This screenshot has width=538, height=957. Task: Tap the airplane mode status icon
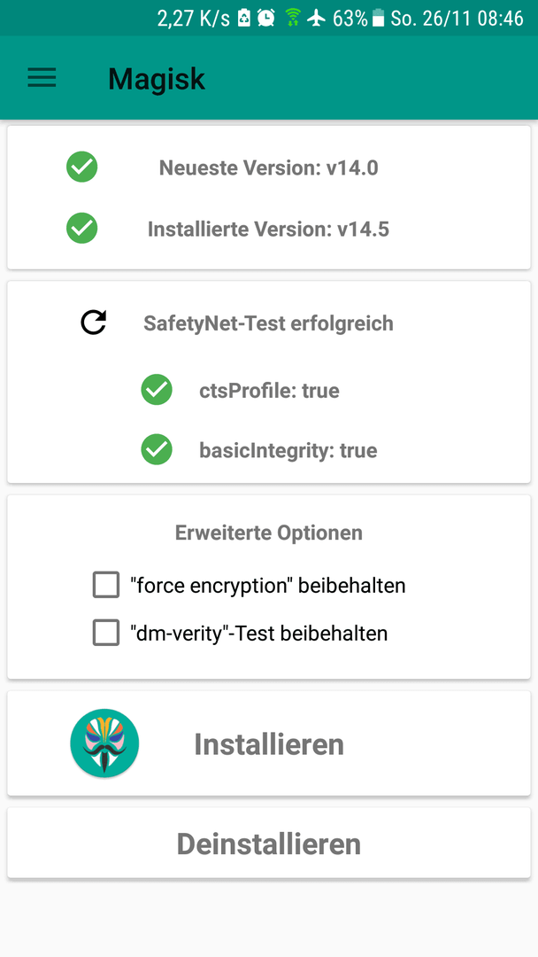pyautogui.click(x=316, y=18)
